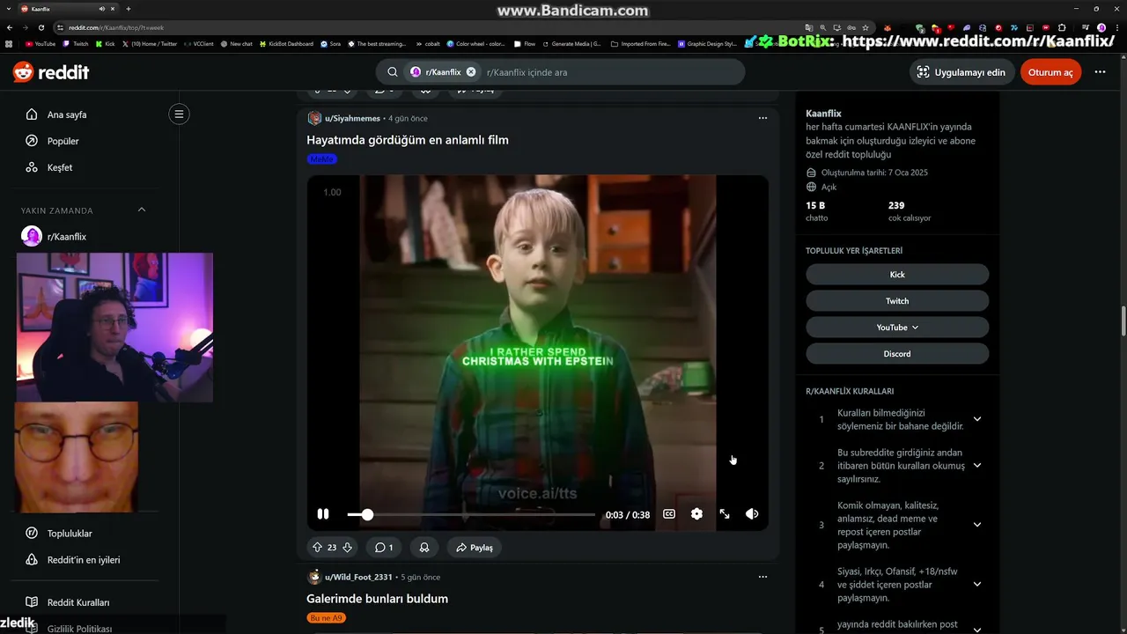Bookmark this page with the star icon
1127x634 pixels.
coord(866,27)
